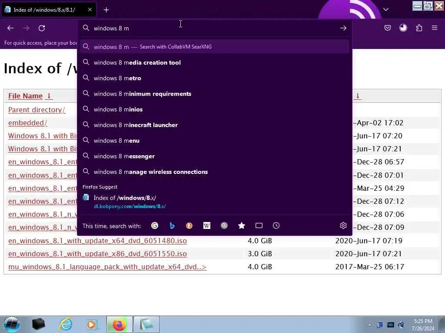
Task: Download mu_windows_8.1_language_pack_with_update_x64_dvd link
Action: pos(107,267)
